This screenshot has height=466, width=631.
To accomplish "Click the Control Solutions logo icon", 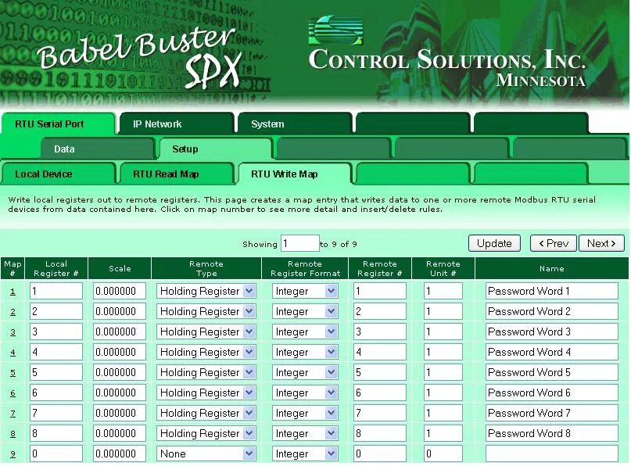I will (x=335, y=30).
